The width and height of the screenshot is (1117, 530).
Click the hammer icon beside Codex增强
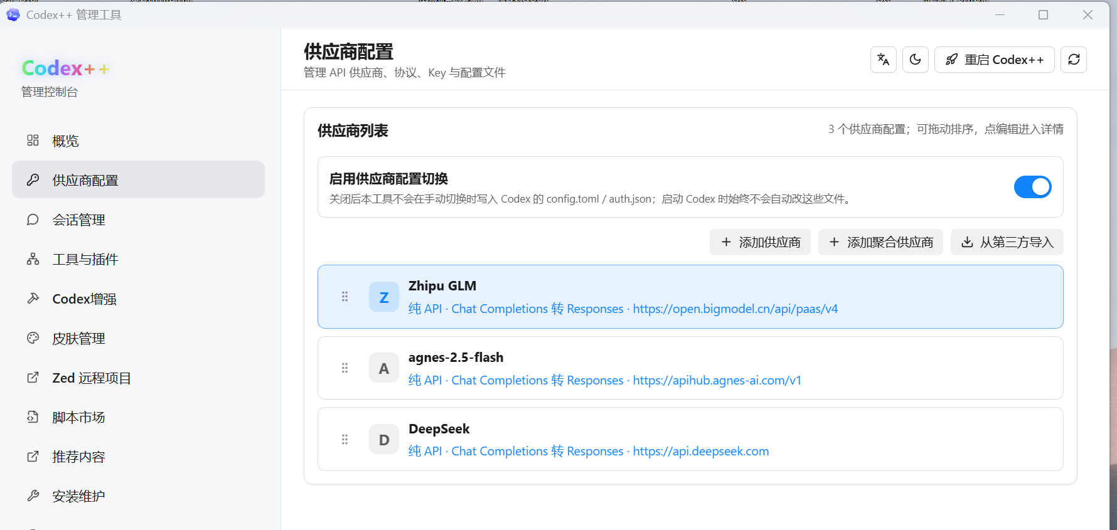coord(33,299)
